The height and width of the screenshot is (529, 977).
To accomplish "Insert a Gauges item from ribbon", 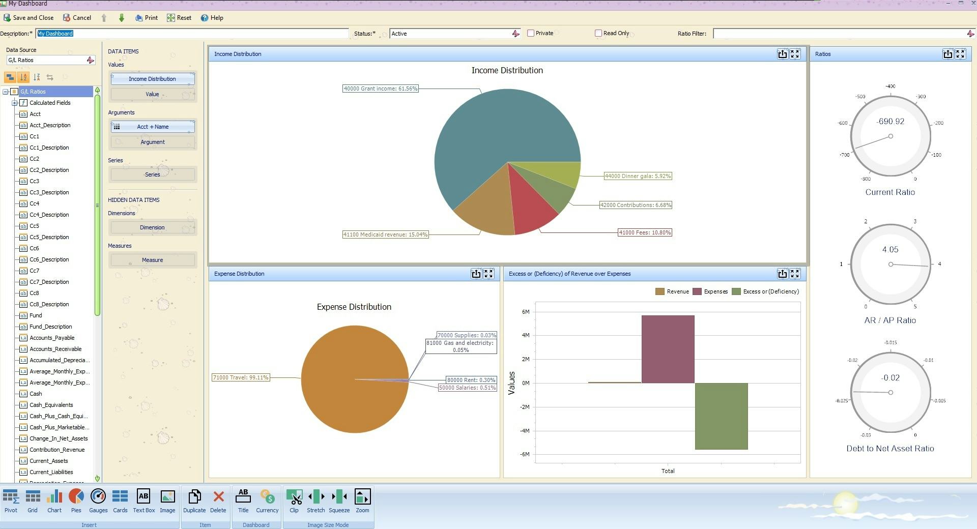I will click(98, 501).
